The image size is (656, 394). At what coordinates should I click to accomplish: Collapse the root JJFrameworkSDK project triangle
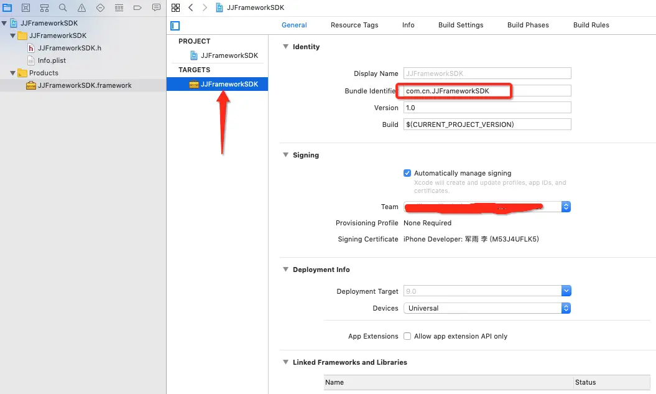(4, 23)
